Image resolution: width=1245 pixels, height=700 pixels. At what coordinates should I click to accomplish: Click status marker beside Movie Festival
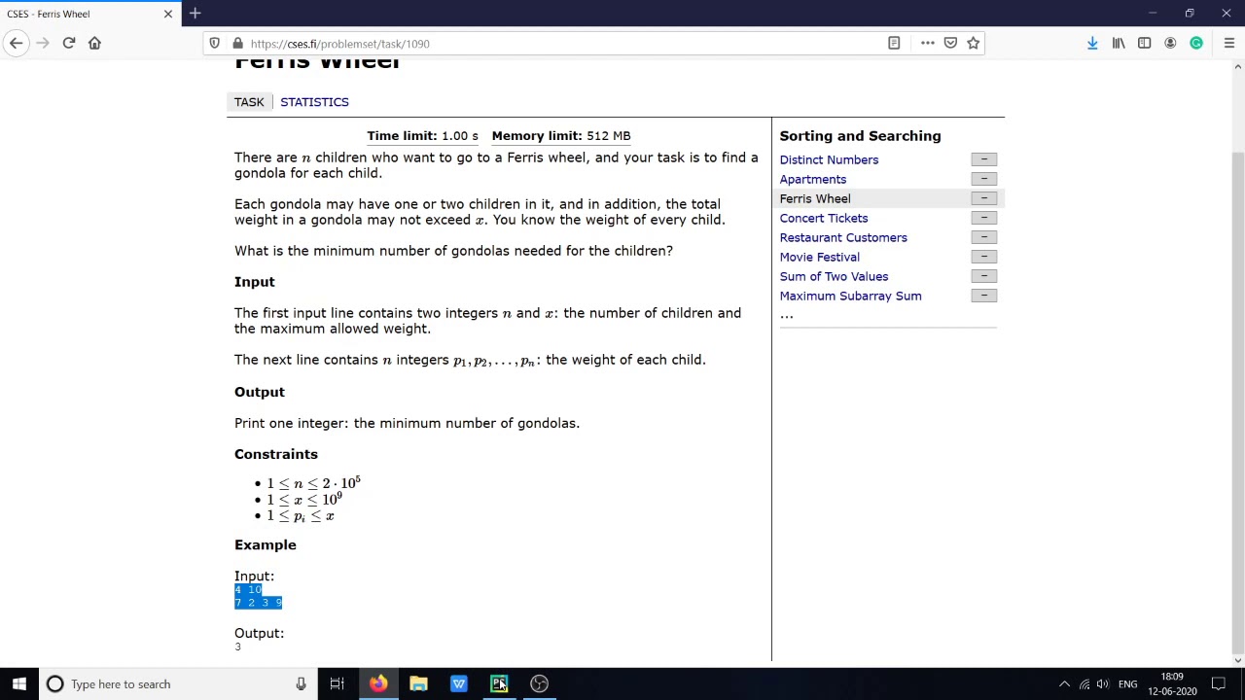[x=983, y=257]
